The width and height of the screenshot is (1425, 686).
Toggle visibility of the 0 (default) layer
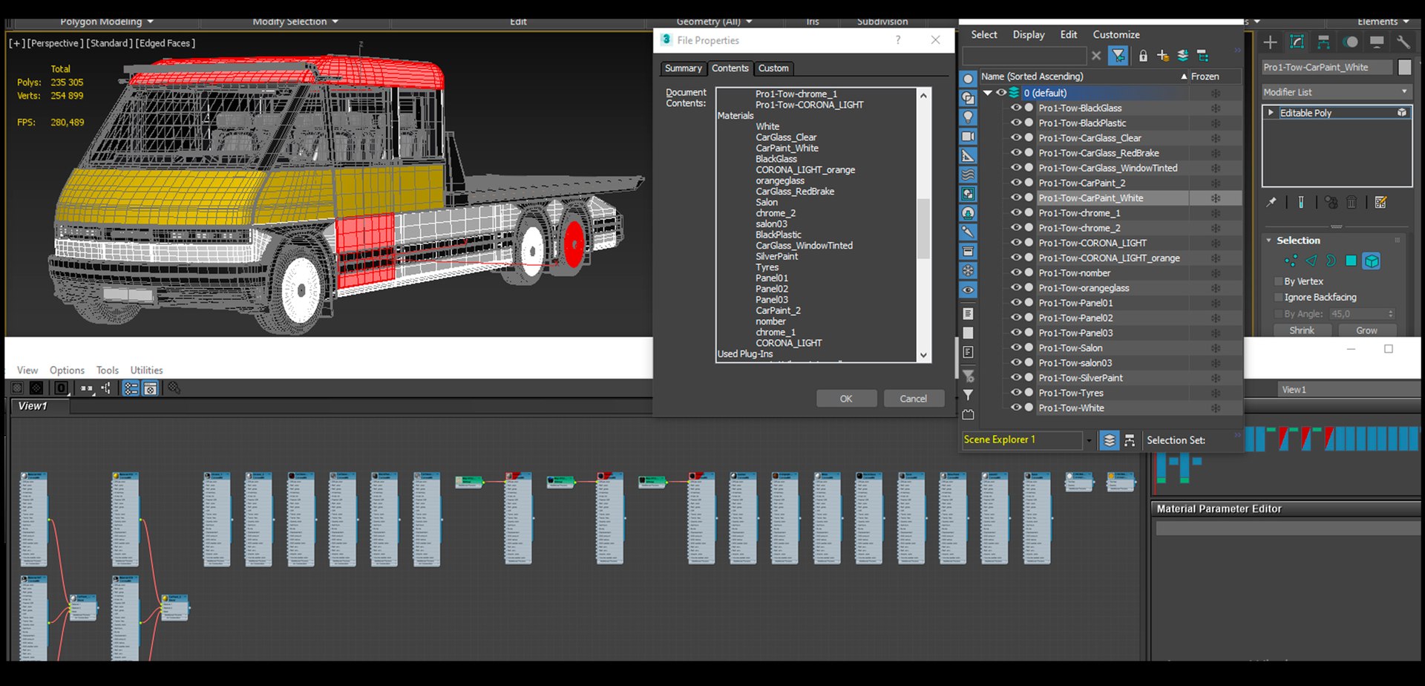click(1000, 93)
